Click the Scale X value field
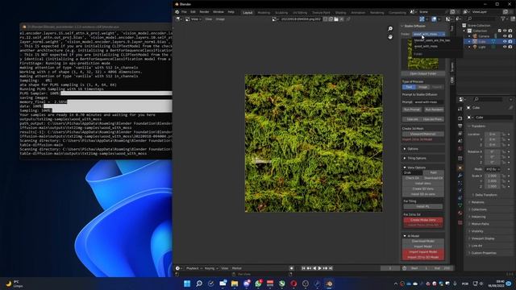516x290 pixels. point(493,176)
